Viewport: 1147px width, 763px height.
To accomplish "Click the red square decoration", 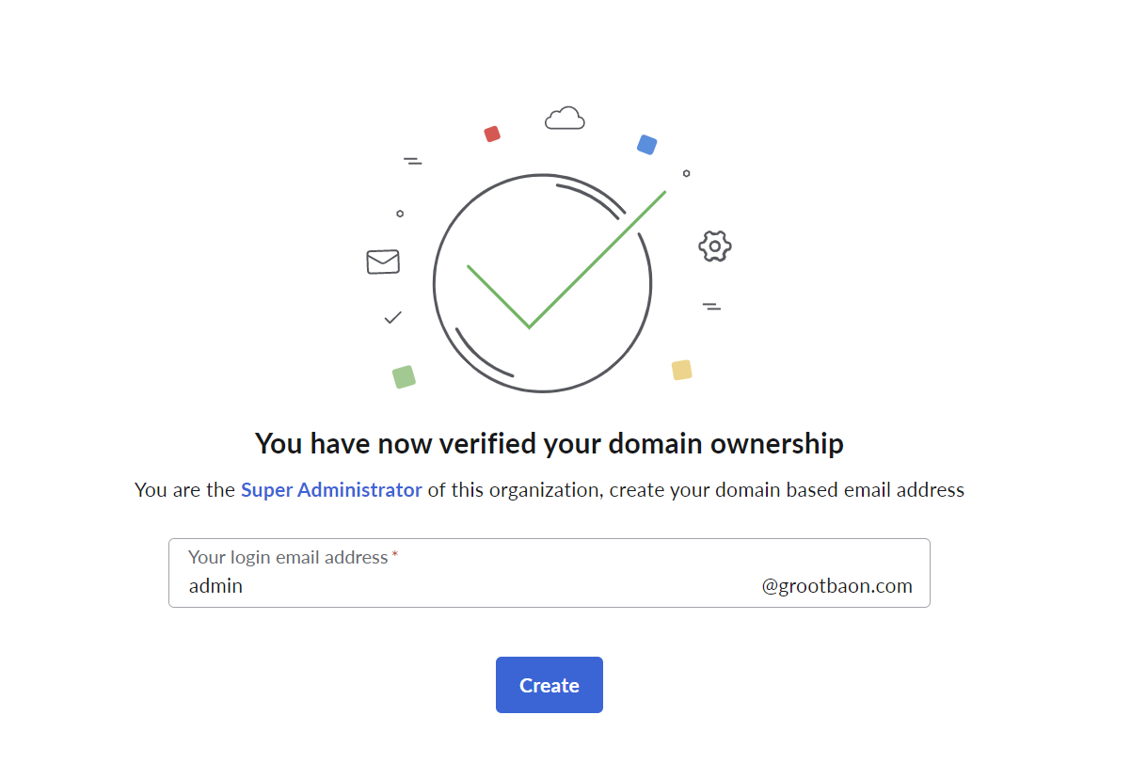I will (492, 134).
